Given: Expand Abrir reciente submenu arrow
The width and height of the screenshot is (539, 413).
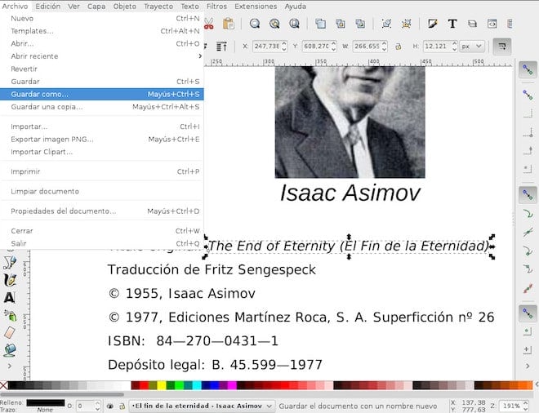Looking at the screenshot, I should 200,56.
